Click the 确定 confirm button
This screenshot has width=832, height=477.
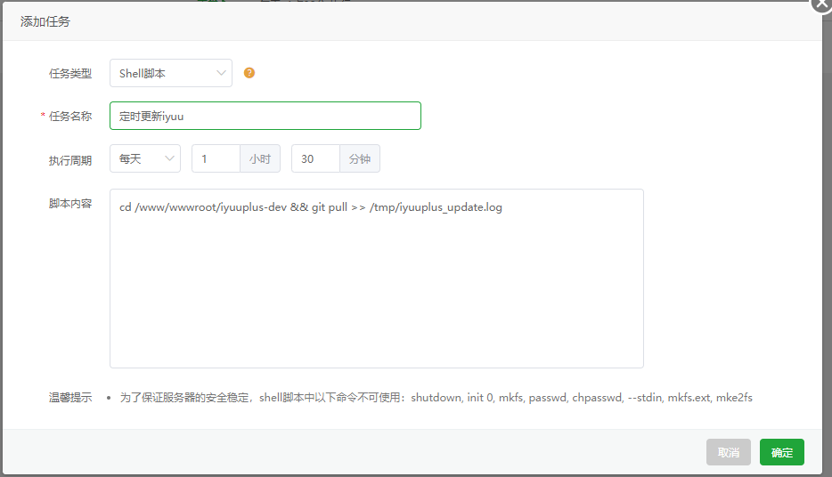(781, 452)
